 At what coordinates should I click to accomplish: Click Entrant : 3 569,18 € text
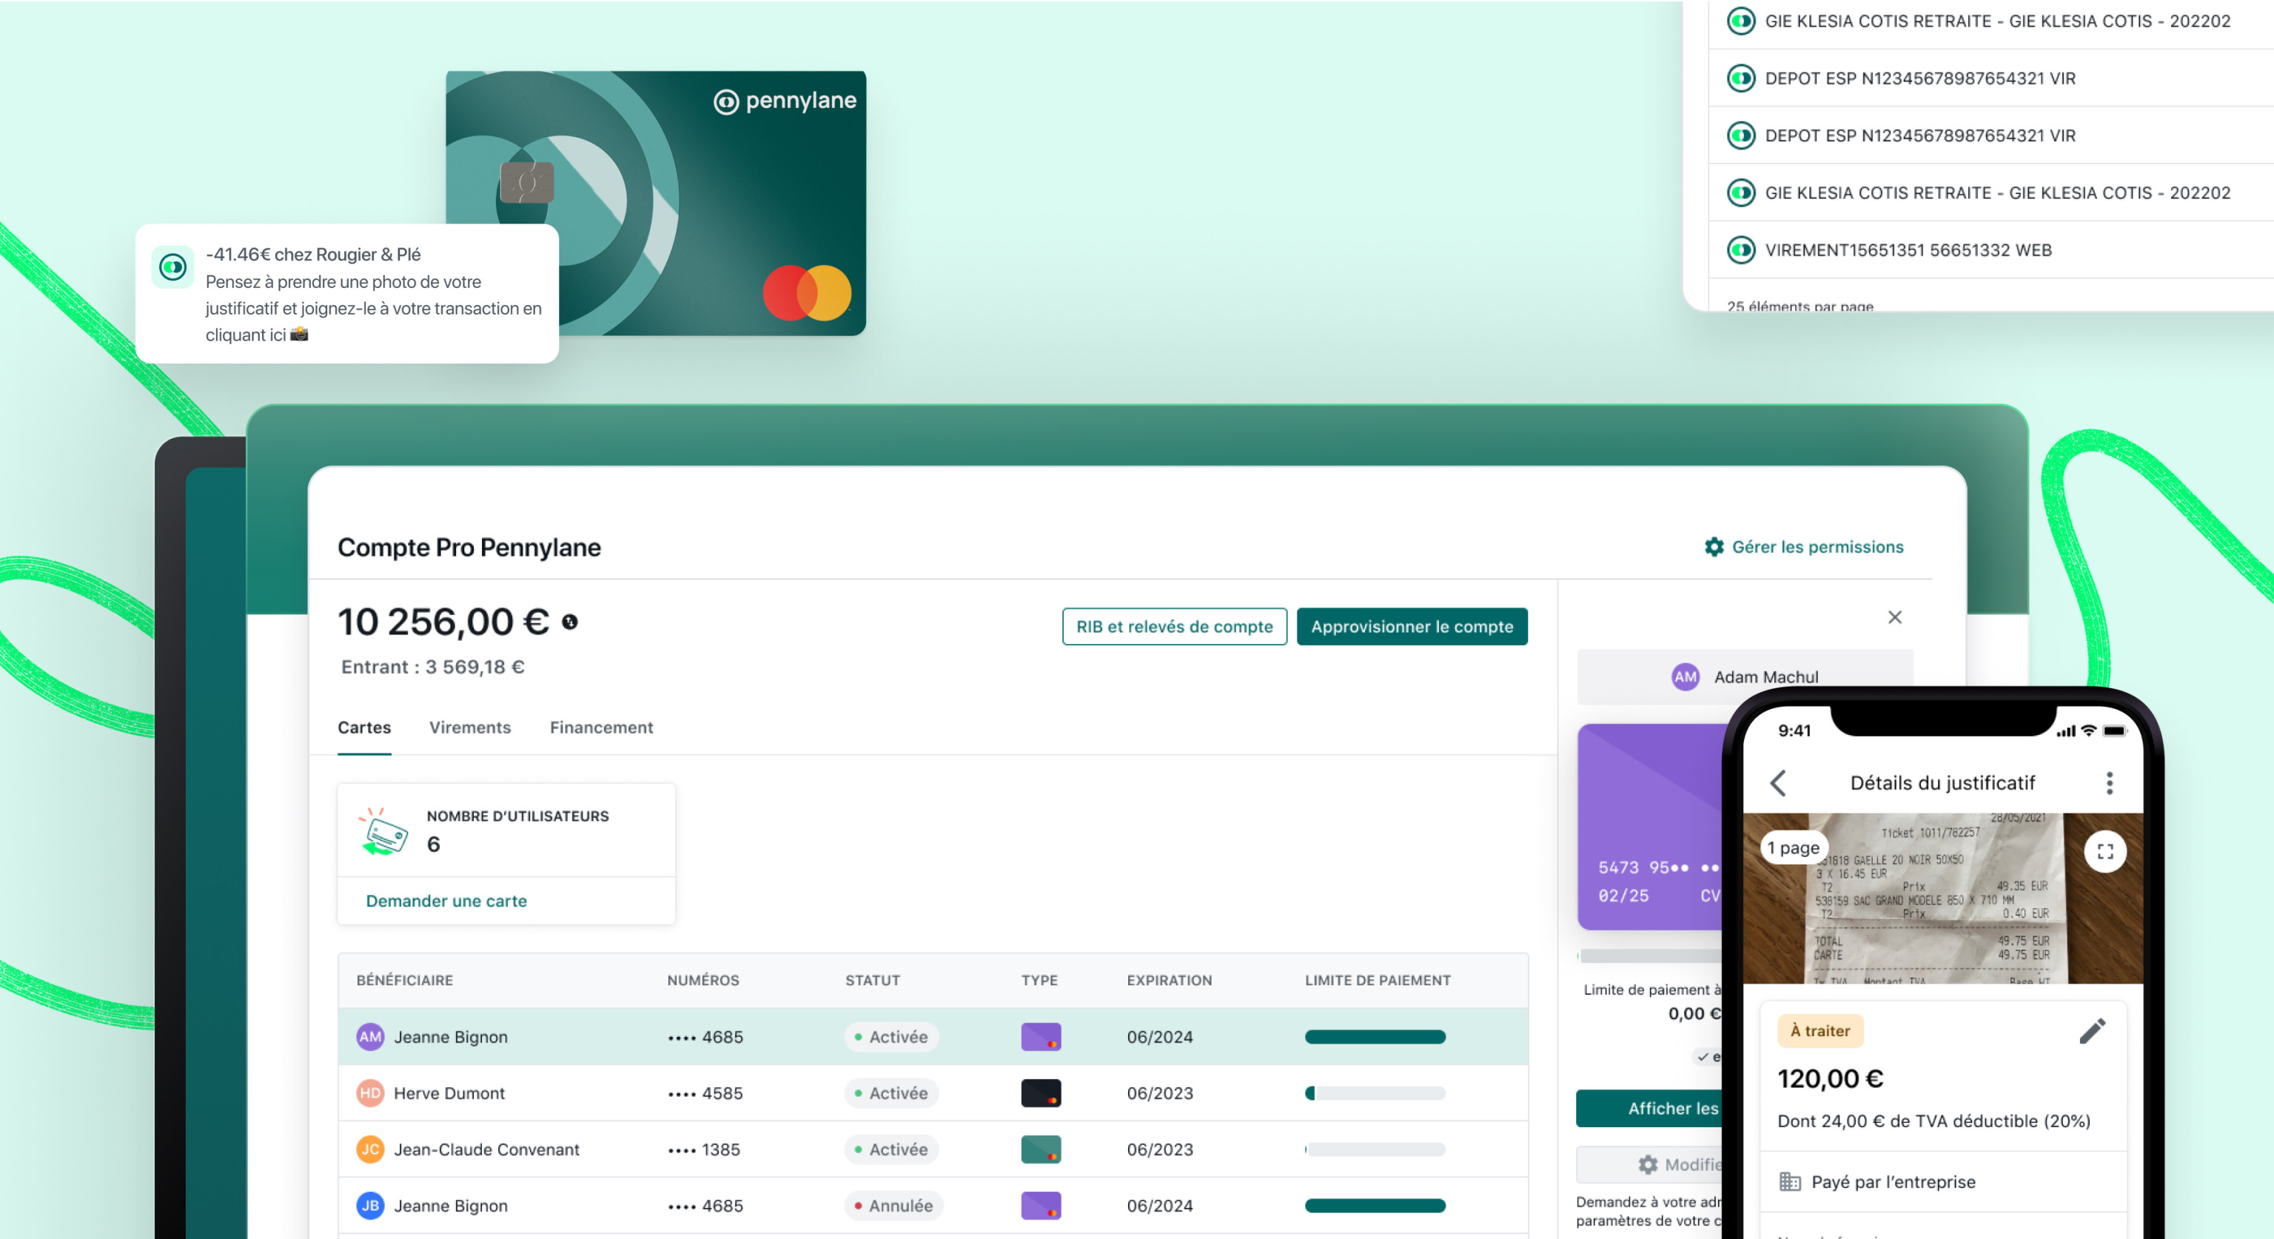(x=432, y=667)
